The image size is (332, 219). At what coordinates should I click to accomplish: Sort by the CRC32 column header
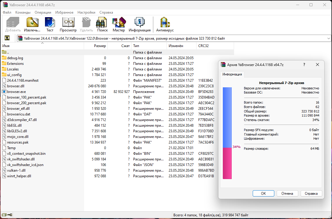pyautogui.click(x=215, y=46)
